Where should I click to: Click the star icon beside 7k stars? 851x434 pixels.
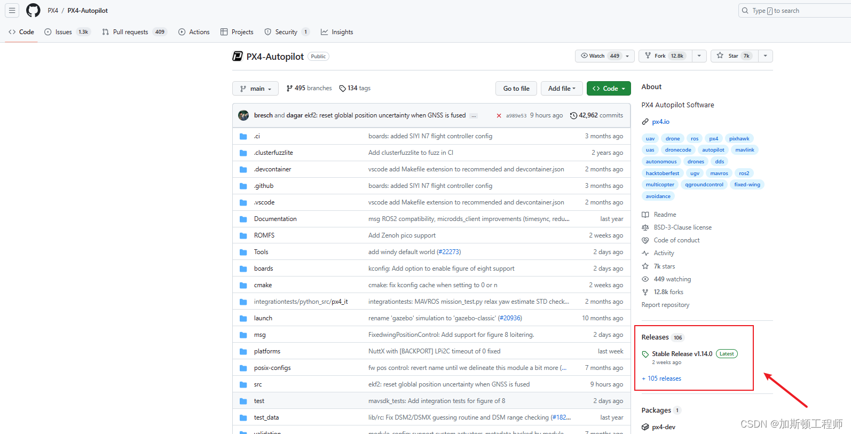[645, 266]
